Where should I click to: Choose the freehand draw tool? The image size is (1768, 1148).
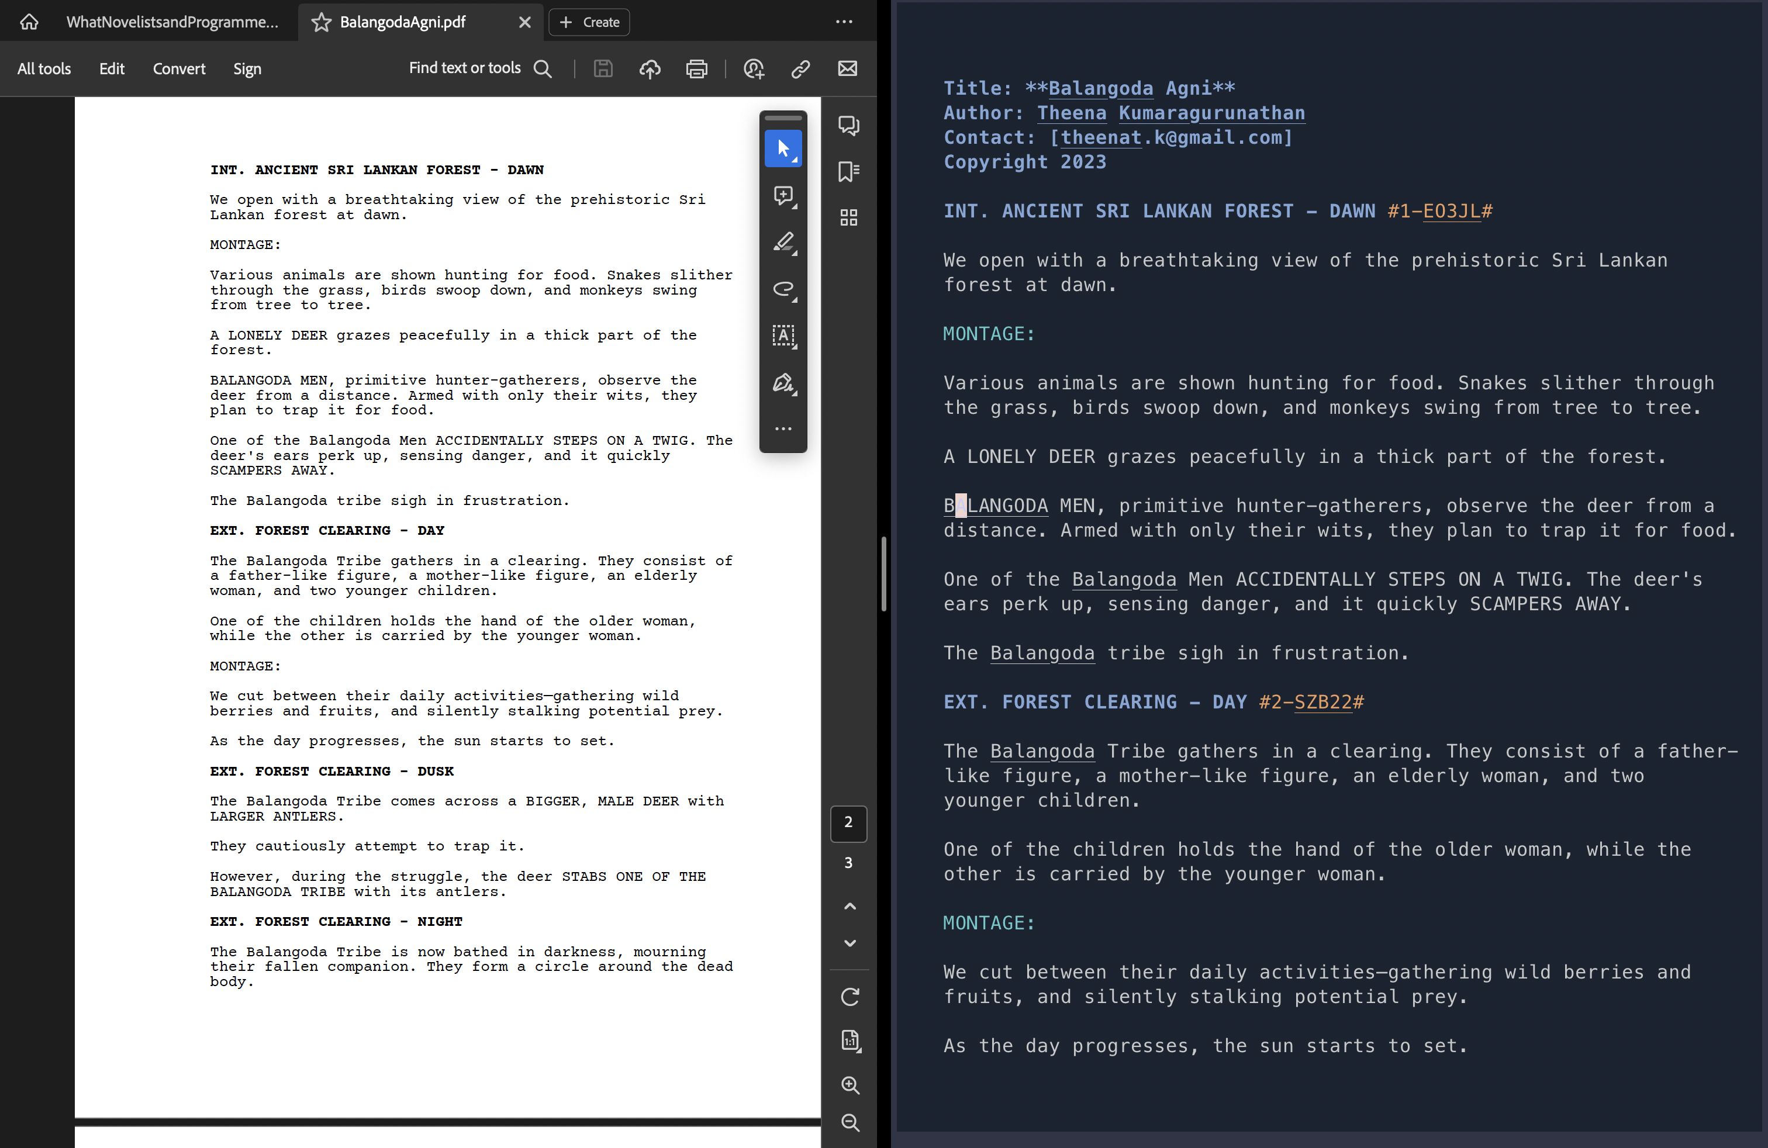tap(783, 289)
